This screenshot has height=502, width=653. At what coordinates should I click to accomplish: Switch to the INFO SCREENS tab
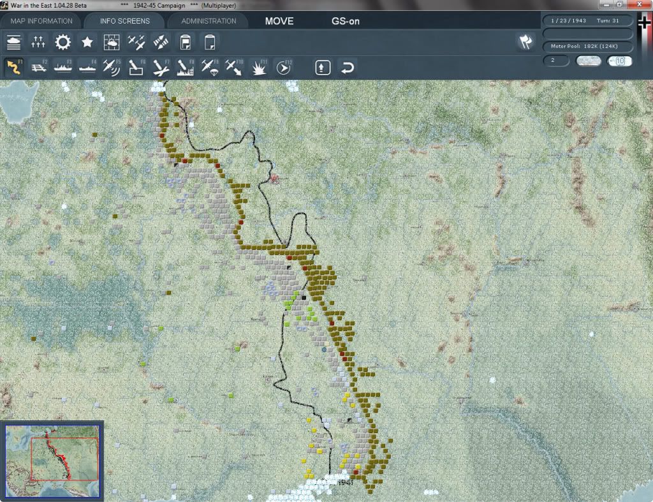[x=124, y=21]
